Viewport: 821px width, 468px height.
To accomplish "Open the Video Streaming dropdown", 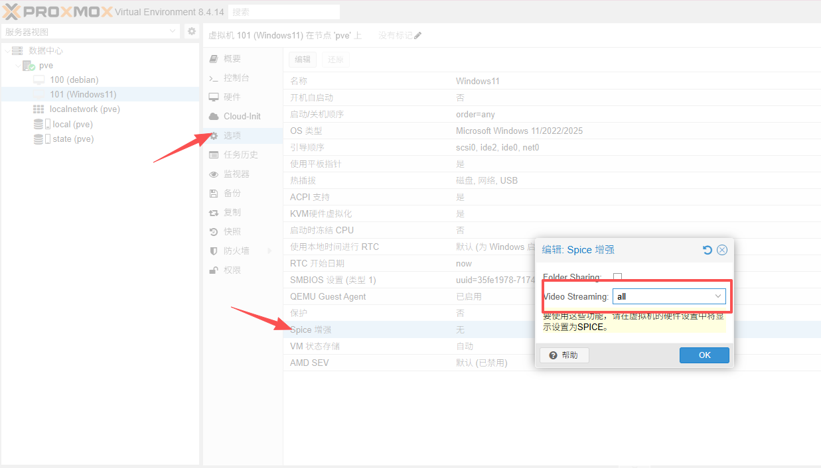I will 717,296.
